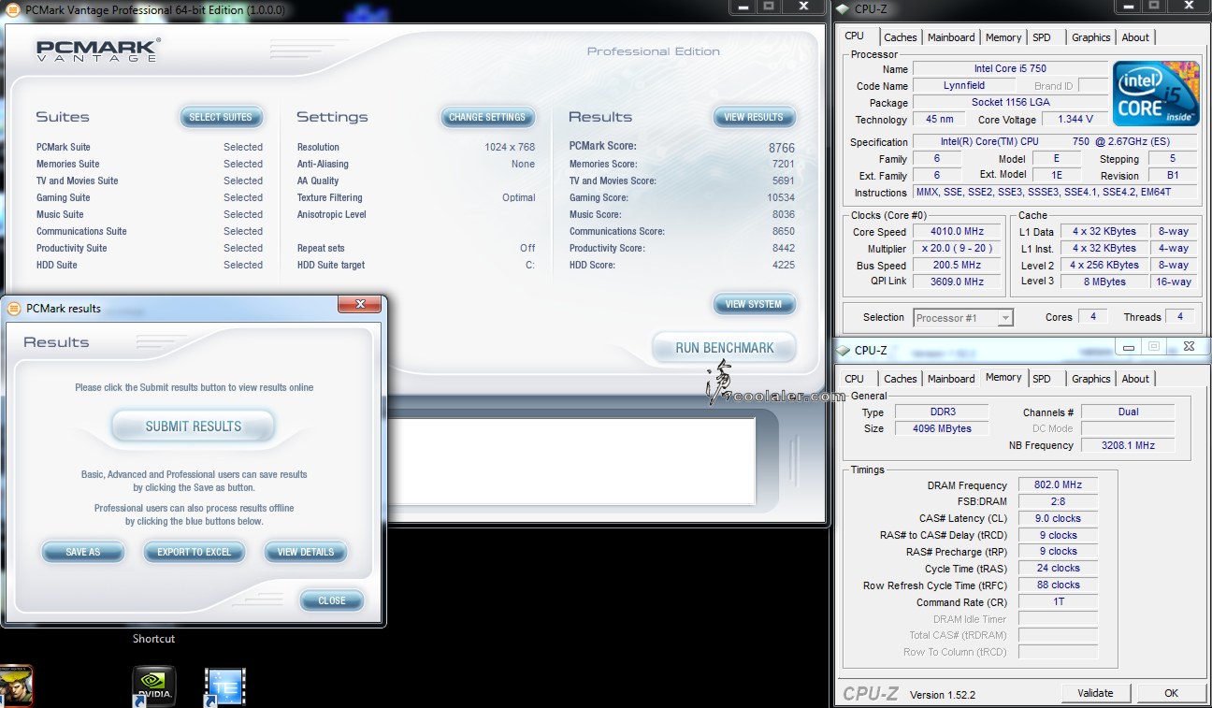
Task: Click the Resolution value 1024 x 768
Action: (510, 147)
